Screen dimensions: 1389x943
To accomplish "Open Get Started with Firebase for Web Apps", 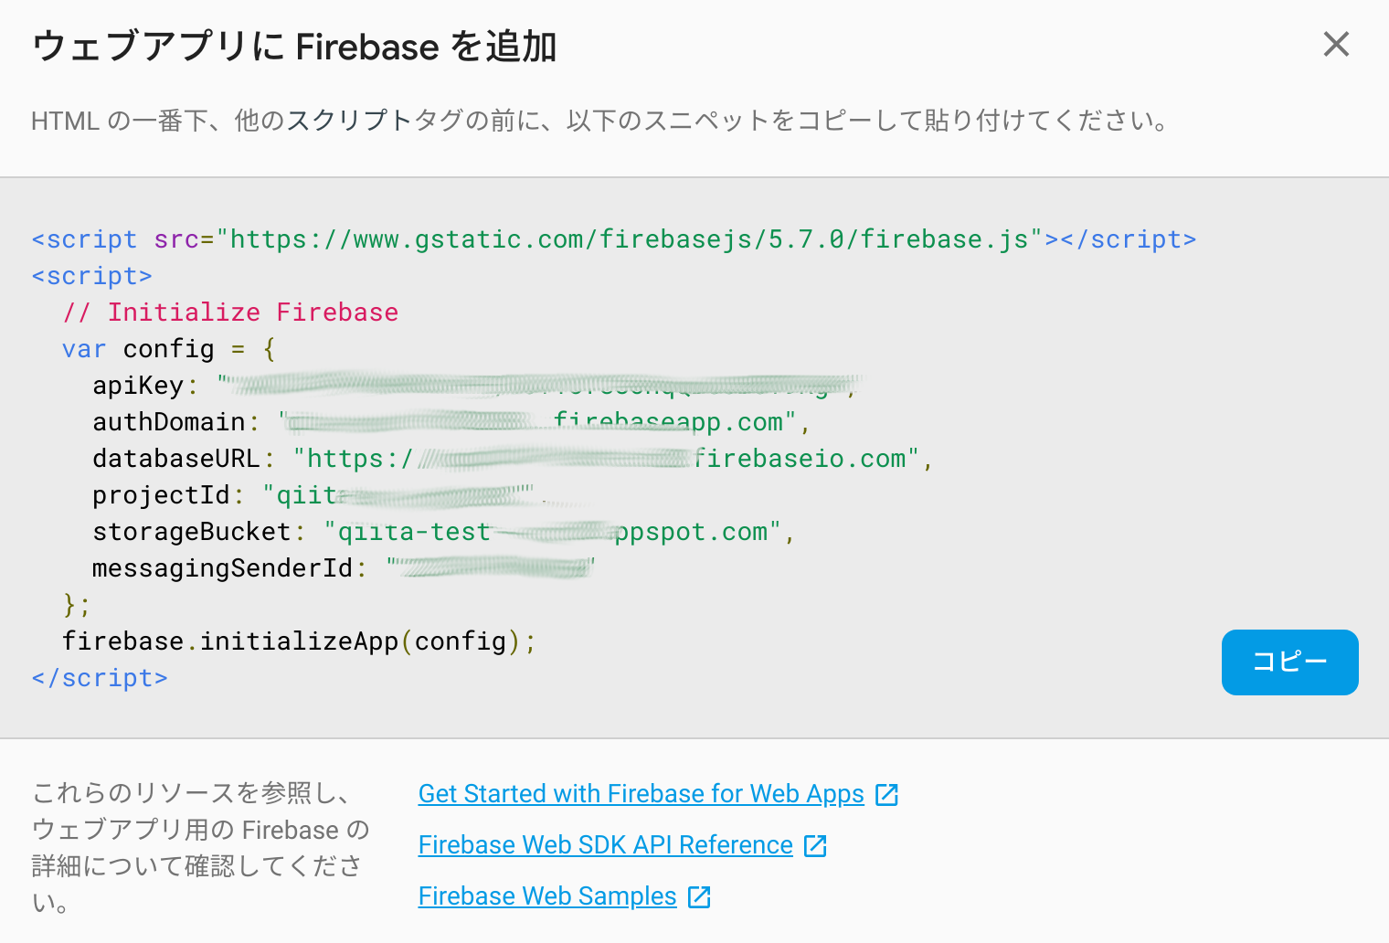I will click(x=640, y=794).
